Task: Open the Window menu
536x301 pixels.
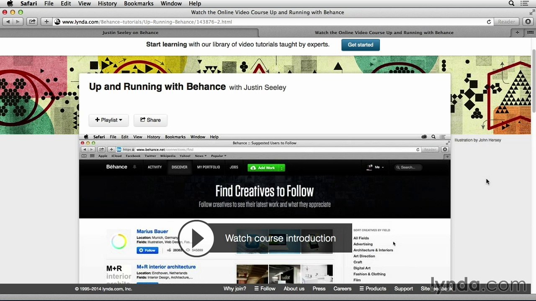Action: 171,3
